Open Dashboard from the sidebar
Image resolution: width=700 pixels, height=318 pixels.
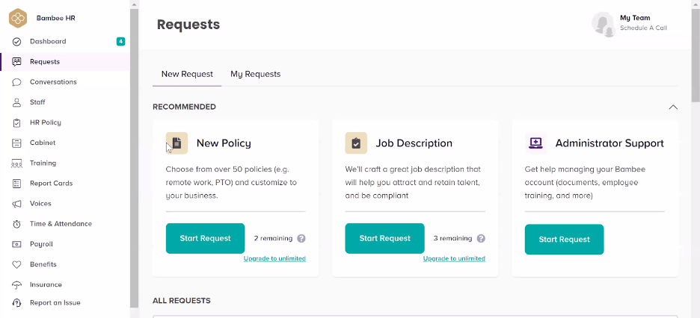tap(48, 42)
